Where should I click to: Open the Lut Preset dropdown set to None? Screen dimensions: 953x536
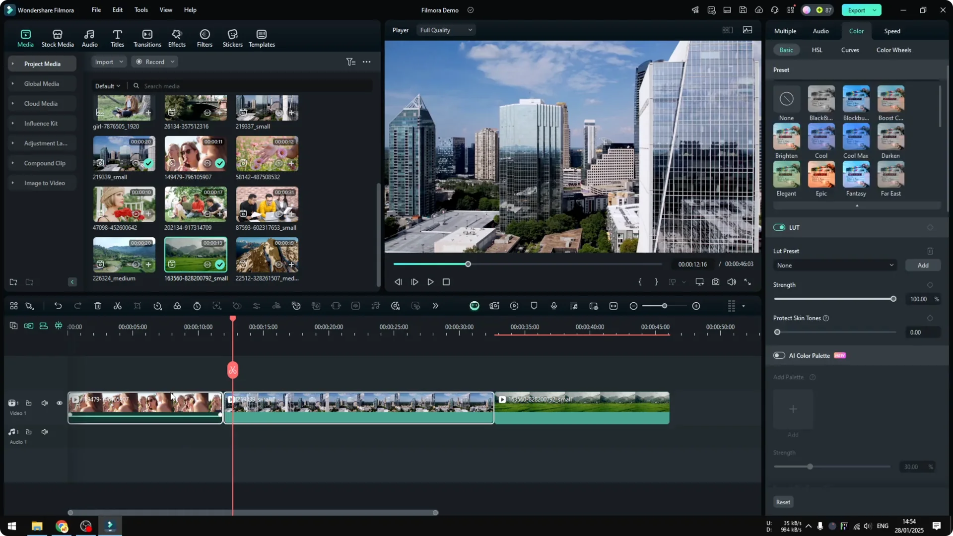tap(834, 265)
